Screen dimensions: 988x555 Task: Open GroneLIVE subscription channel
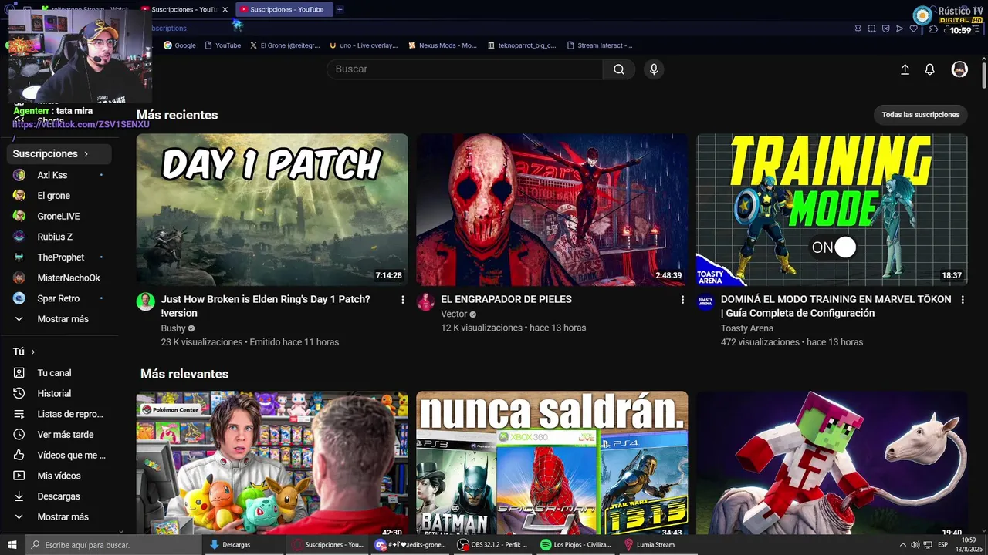coord(59,217)
